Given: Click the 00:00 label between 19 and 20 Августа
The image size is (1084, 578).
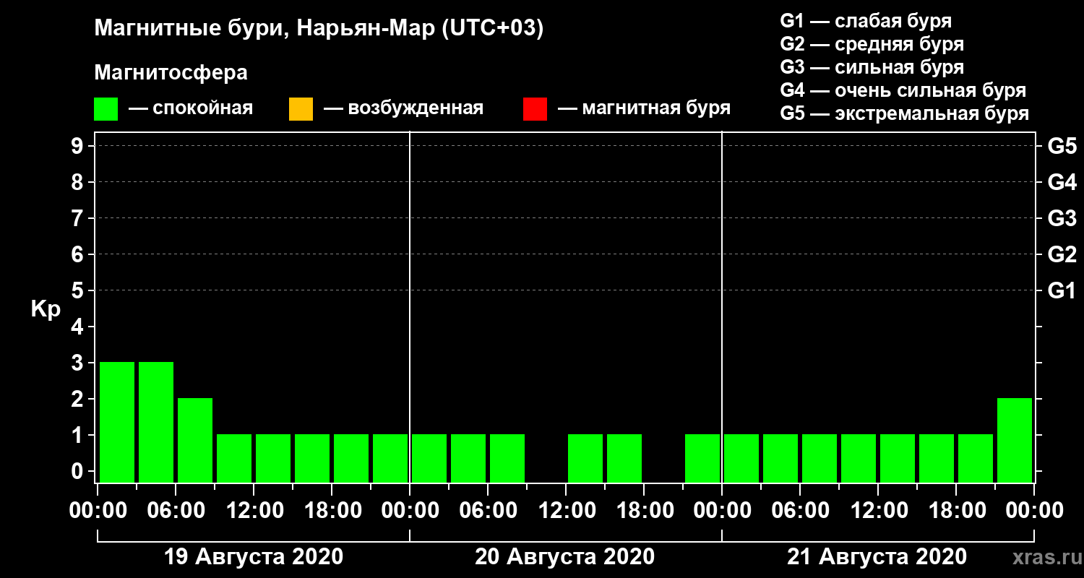Looking at the screenshot, I should [410, 511].
